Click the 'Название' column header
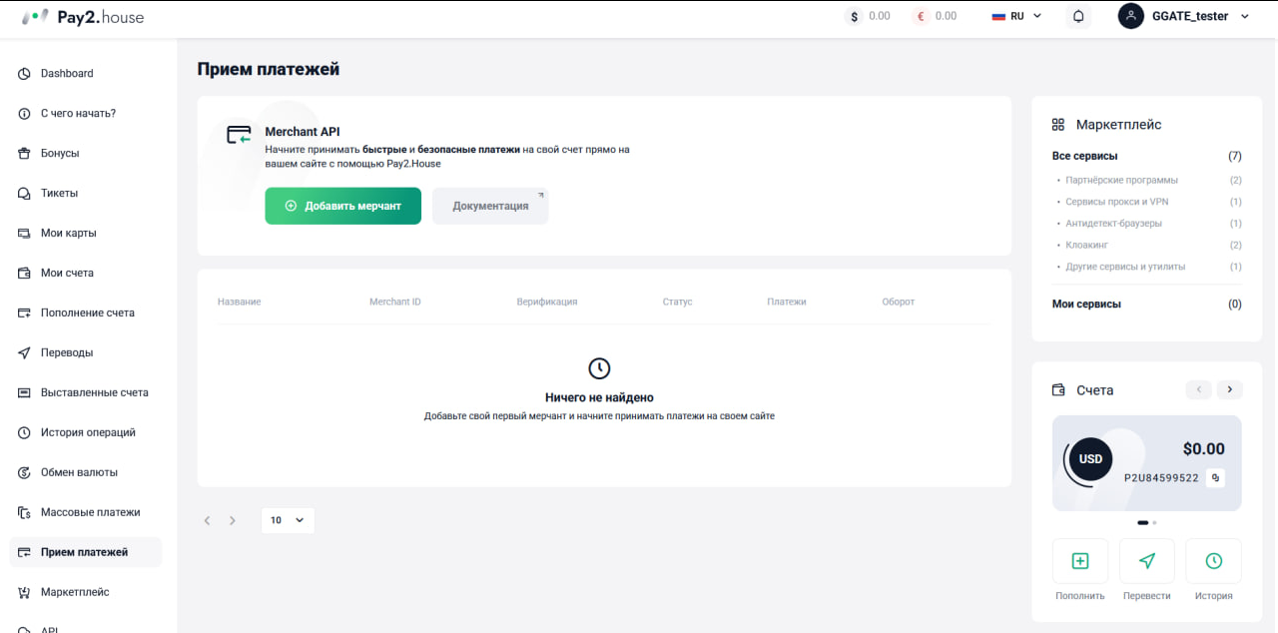Screen dimensions: 1278x633 (x=240, y=302)
